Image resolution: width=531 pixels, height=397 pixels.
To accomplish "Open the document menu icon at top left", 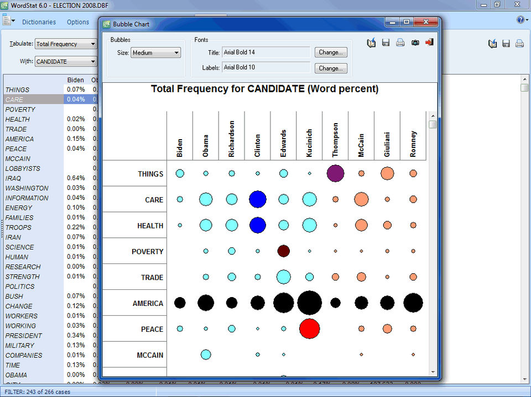I will 8,20.
